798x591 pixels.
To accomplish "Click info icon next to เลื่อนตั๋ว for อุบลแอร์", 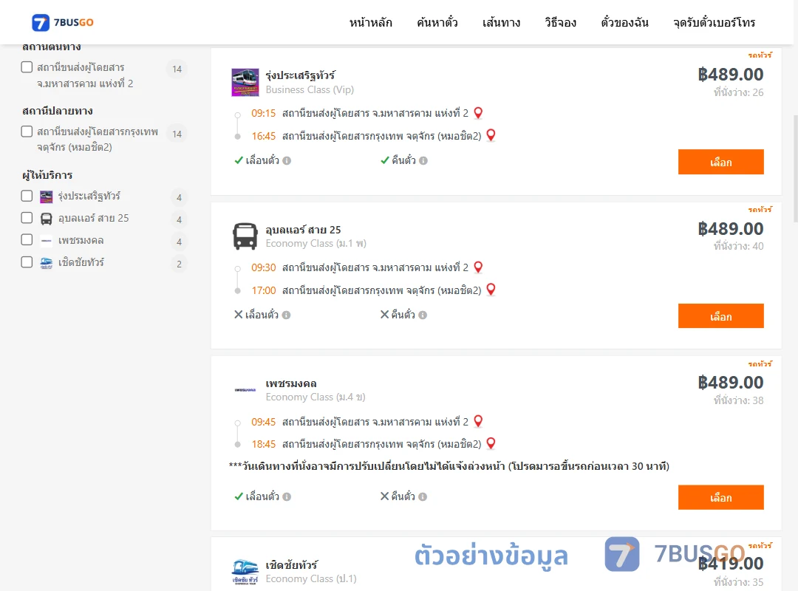I will [287, 315].
